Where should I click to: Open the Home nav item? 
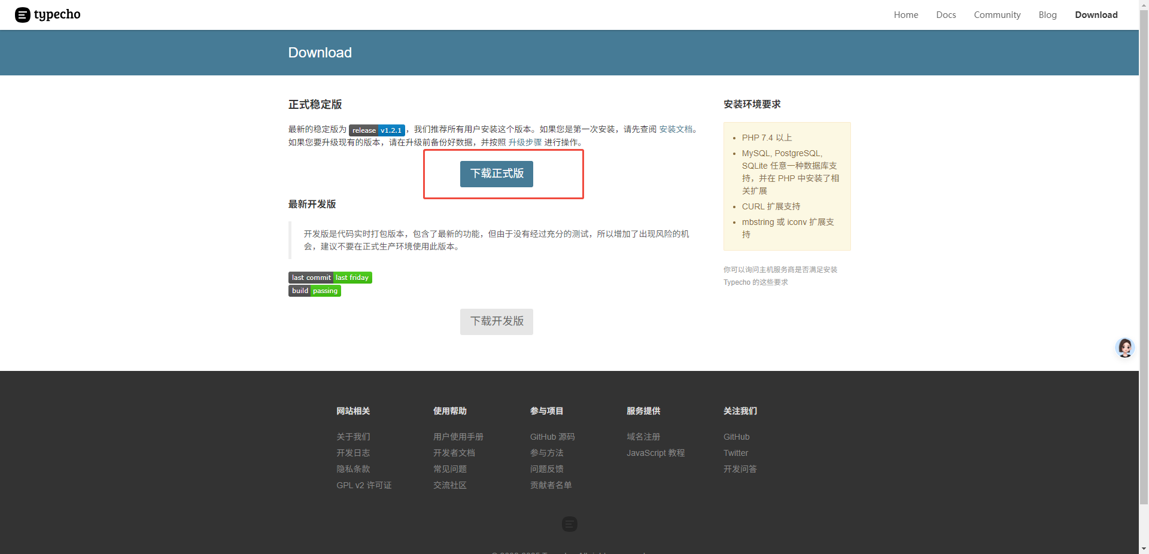click(906, 15)
